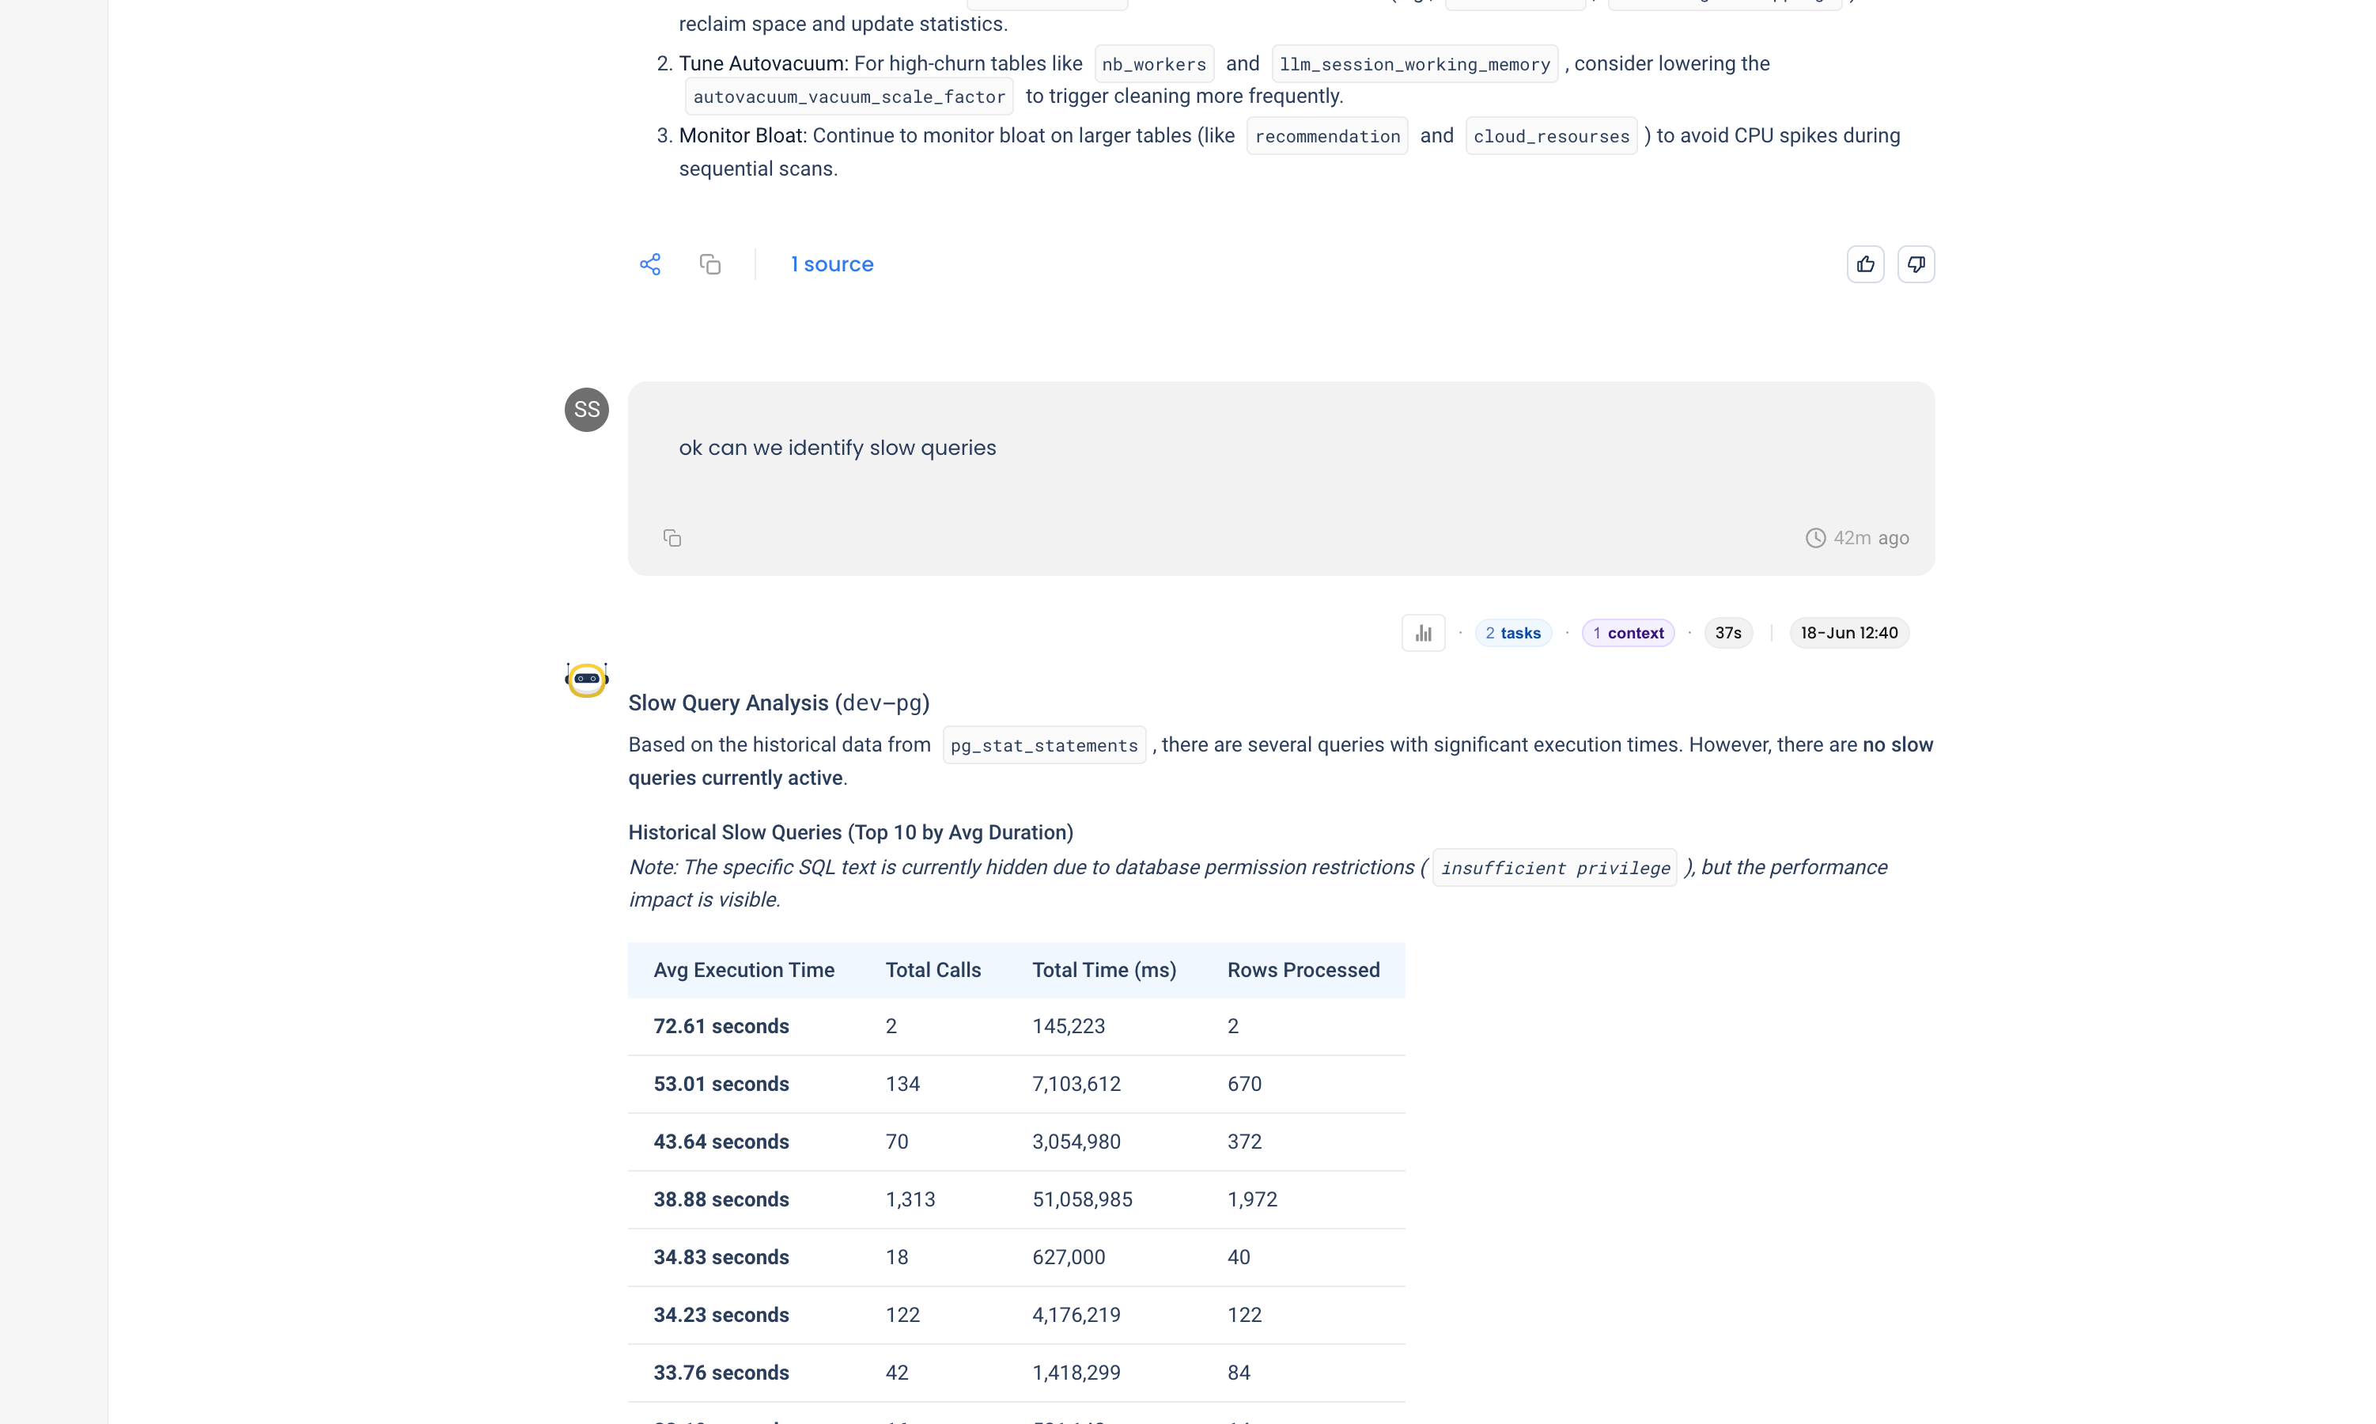Click the 145,223 total time value
This screenshot has width=2376, height=1424.
point(1068,1027)
